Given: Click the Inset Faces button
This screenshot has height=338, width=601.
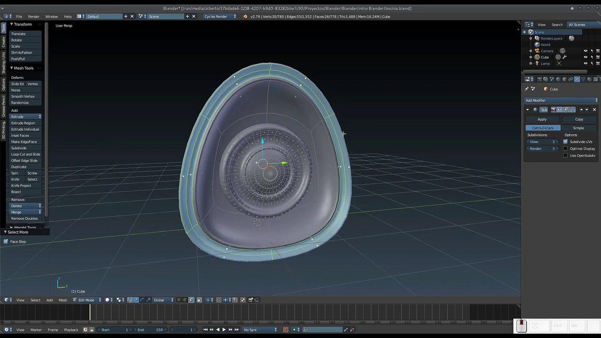Looking at the screenshot, I should click(x=26, y=135).
